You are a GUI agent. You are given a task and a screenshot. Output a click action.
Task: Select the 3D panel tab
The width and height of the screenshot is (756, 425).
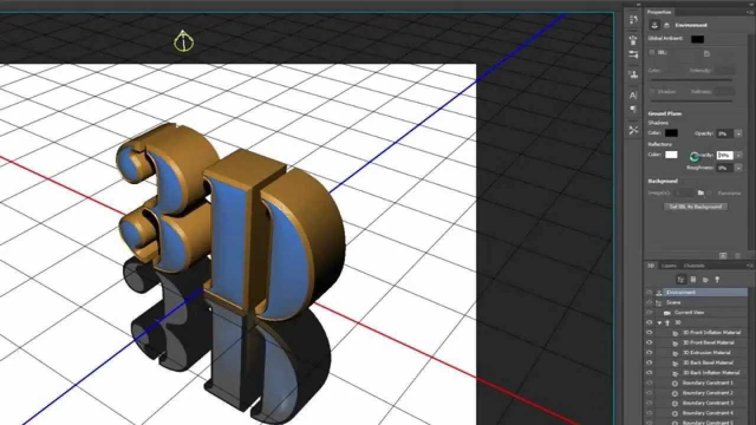tap(651, 266)
